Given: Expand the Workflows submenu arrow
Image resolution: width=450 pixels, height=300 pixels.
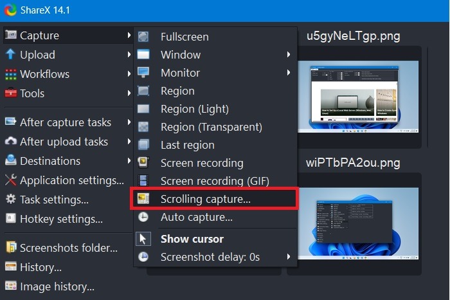Looking at the screenshot, I should [x=129, y=74].
